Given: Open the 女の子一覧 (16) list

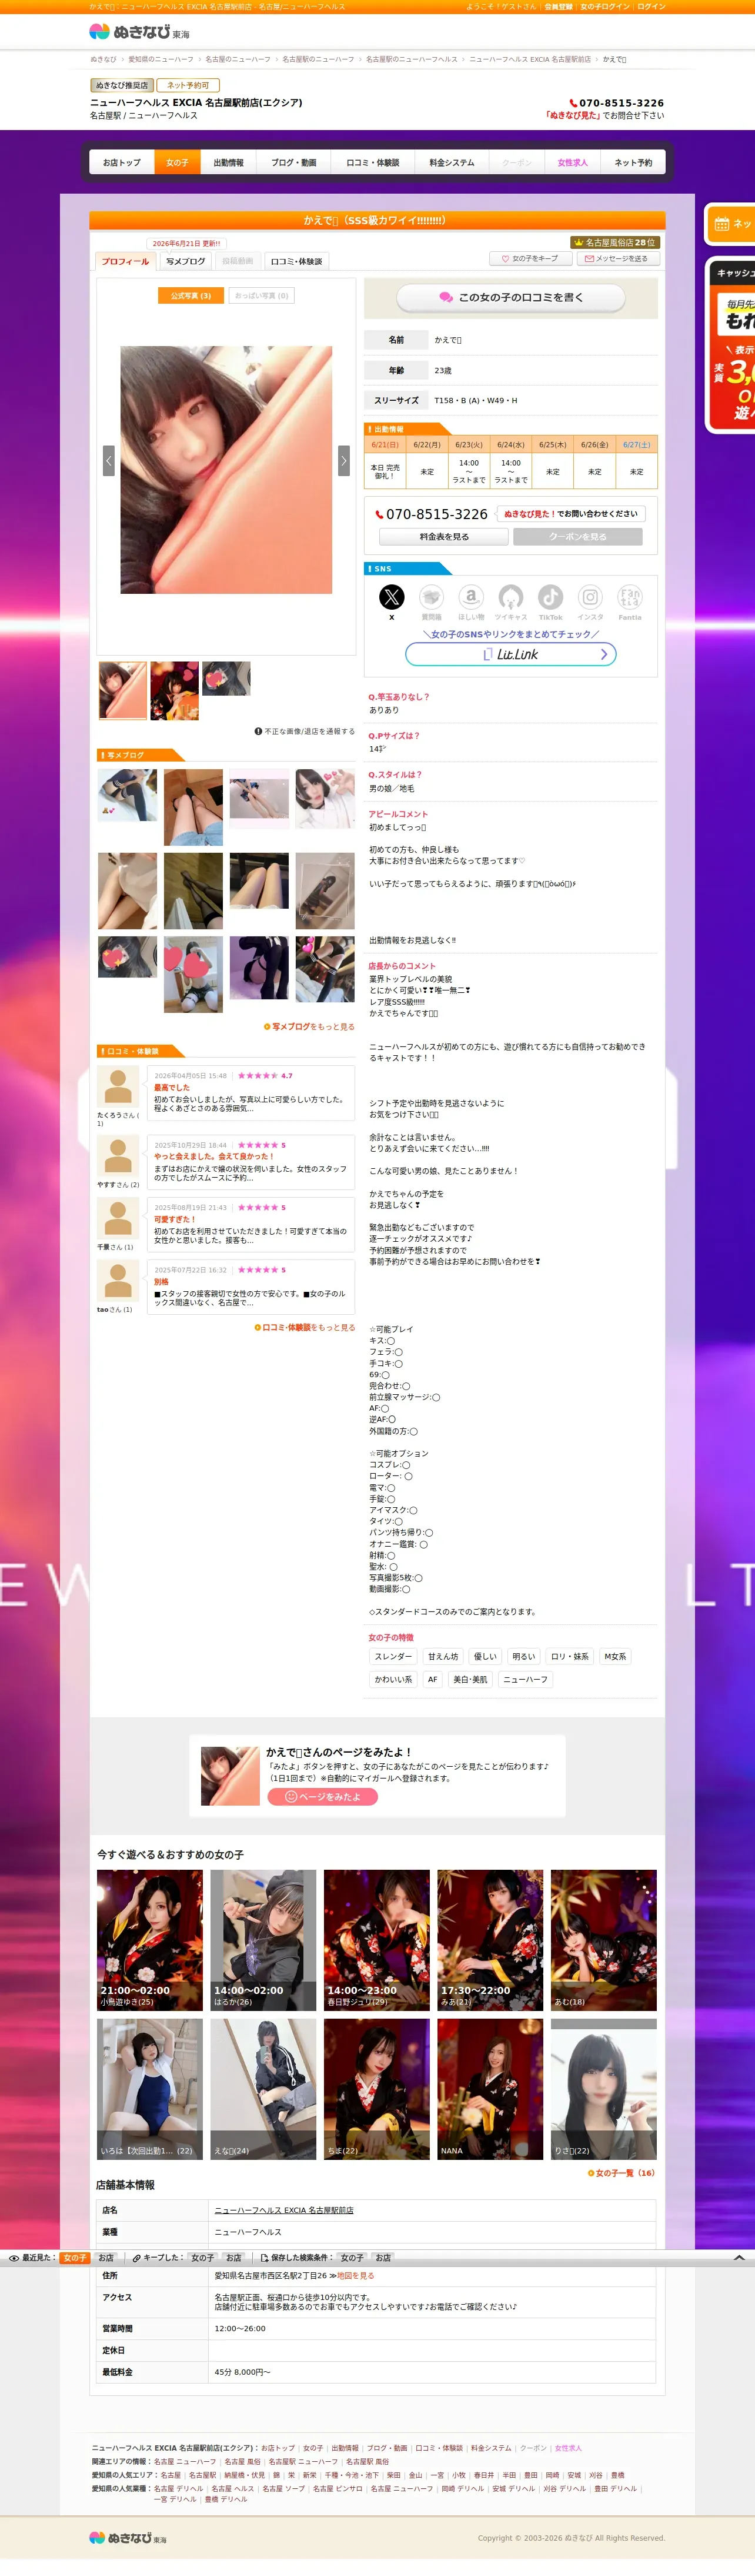Looking at the screenshot, I should [x=621, y=2173].
